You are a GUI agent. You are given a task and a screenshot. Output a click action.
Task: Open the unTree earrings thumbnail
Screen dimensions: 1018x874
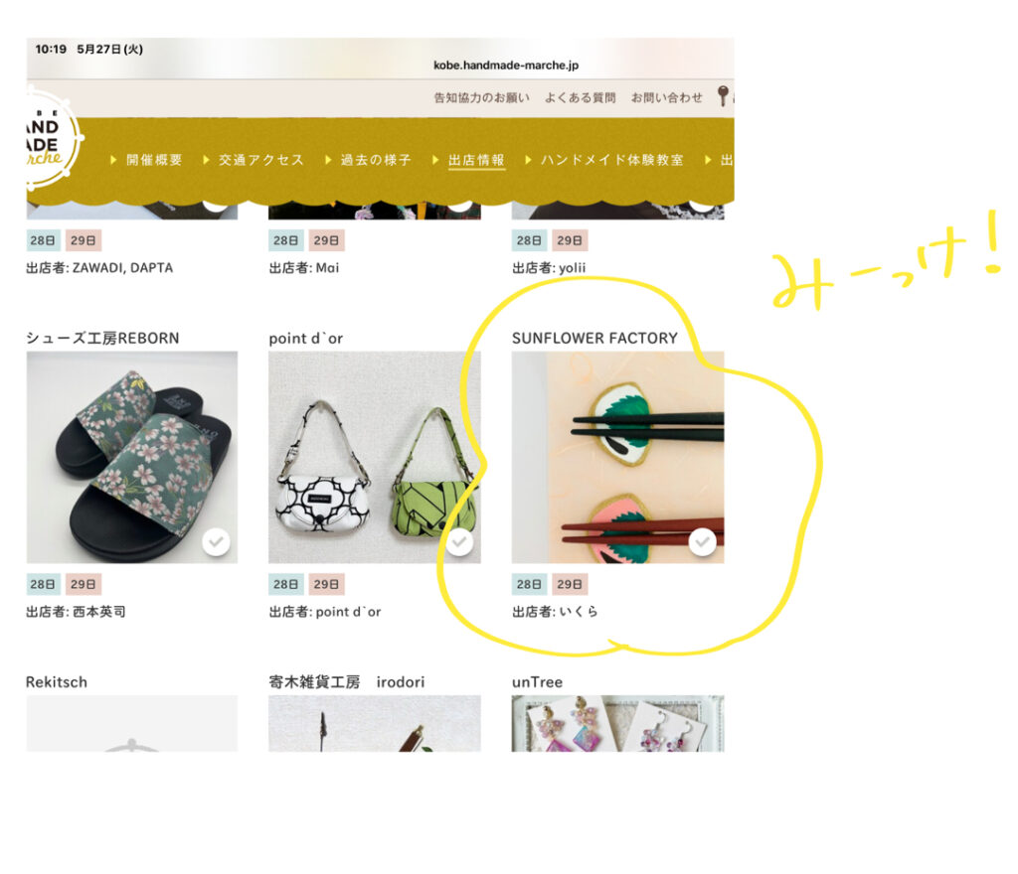coord(617,724)
